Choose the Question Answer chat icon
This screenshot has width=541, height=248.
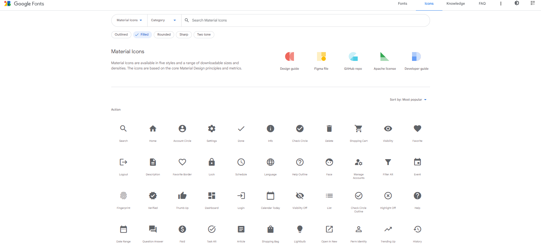[x=153, y=229]
